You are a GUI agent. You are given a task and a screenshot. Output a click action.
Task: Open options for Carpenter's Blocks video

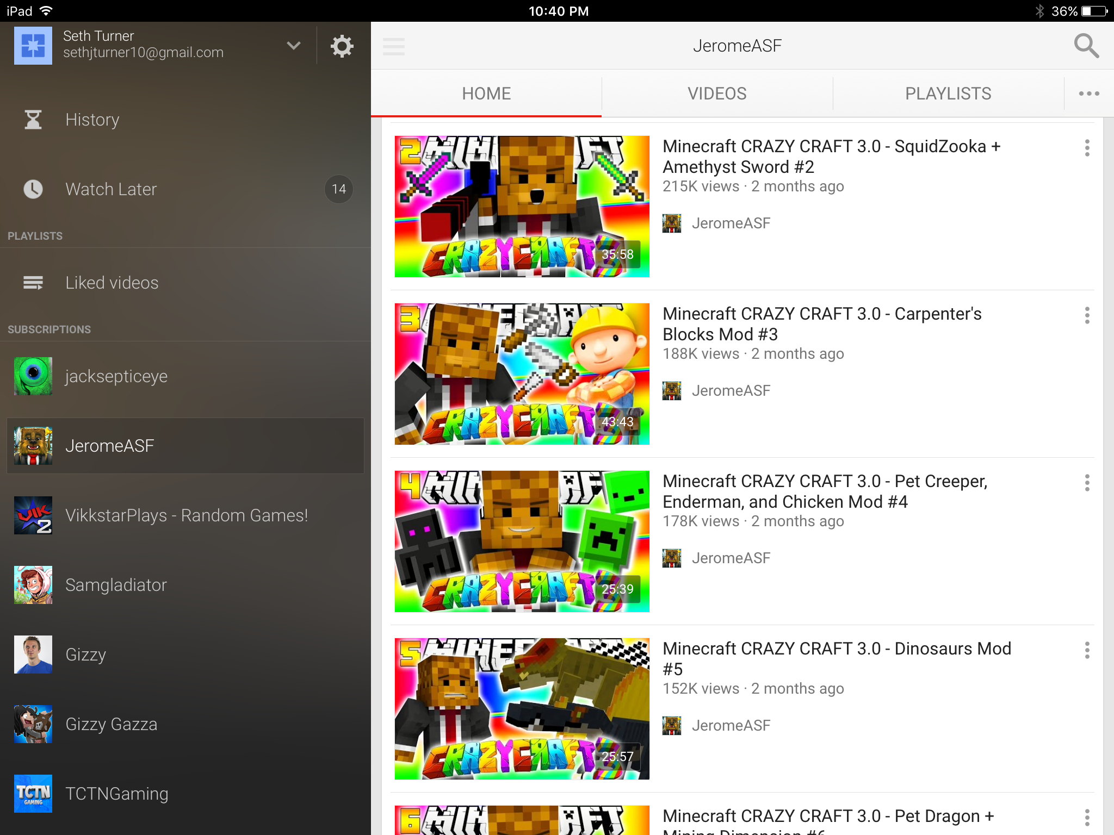[1087, 315]
